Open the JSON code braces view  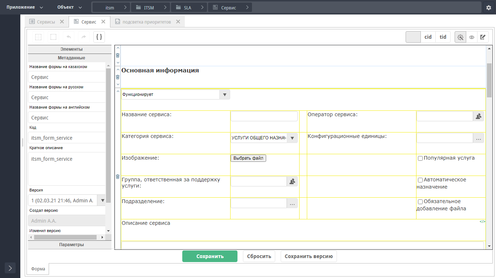(x=99, y=37)
